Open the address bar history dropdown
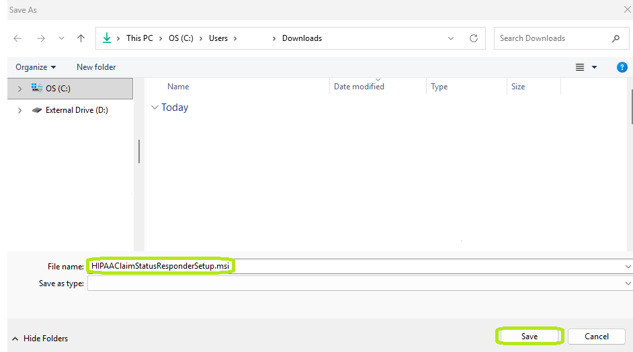This screenshot has height=352, width=633. (x=450, y=38)
